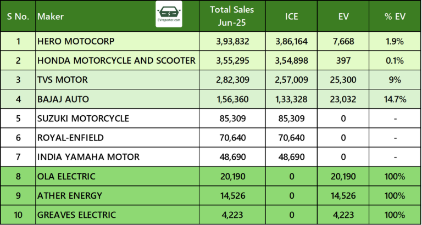Click Ola Electric 100% EV share
This screenshot has width=422, height=225.
[x=395, y=177]
